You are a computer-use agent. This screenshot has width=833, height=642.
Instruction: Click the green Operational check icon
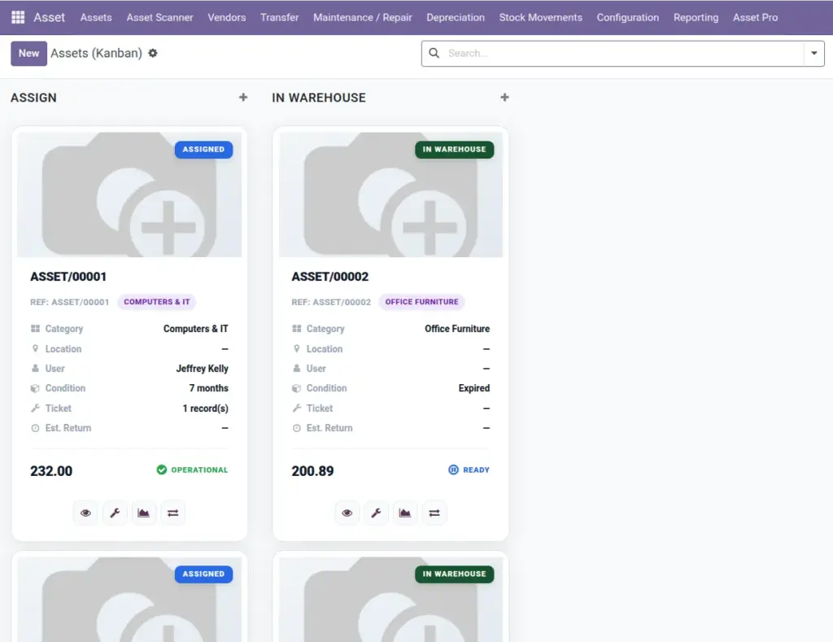162,469
